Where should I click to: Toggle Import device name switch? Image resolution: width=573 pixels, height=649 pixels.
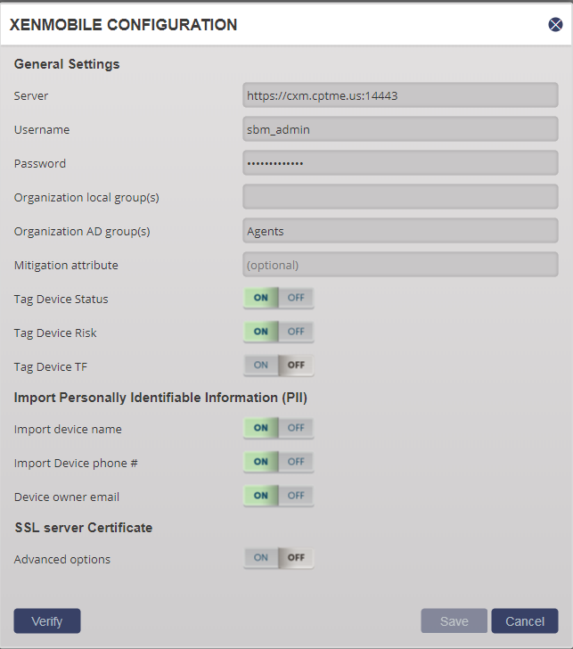coord(278,428)
